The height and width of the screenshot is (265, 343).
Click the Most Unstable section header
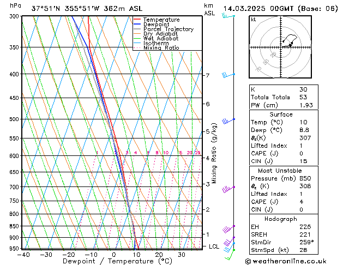coord(280,171)
